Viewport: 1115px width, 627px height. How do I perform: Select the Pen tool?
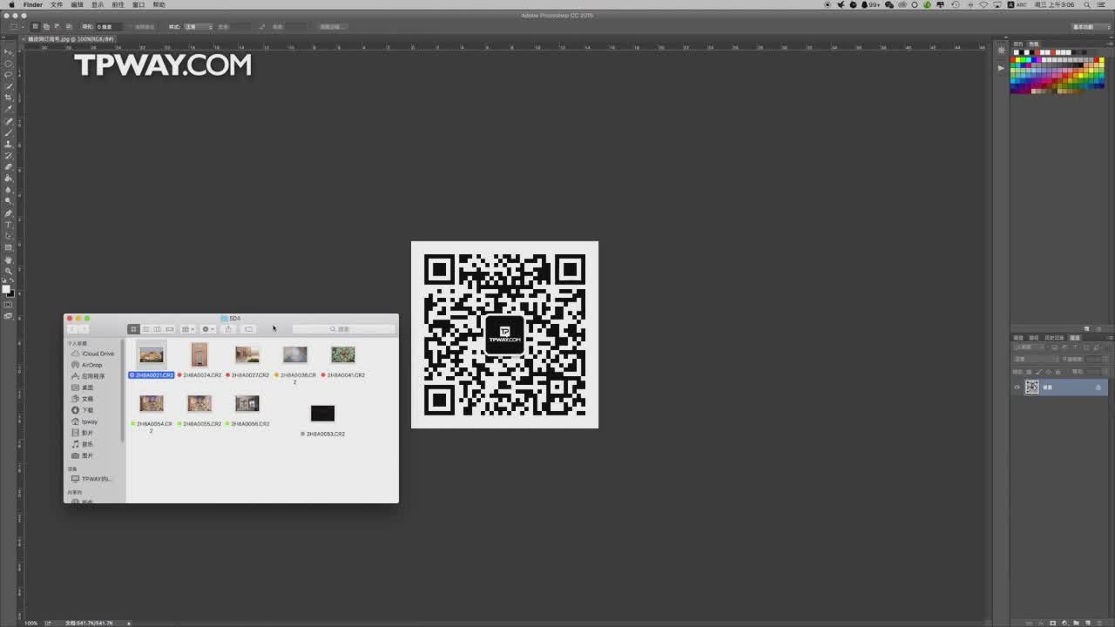point(9,214)
